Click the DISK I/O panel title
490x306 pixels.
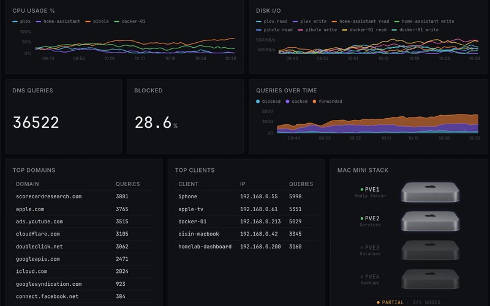268,10
